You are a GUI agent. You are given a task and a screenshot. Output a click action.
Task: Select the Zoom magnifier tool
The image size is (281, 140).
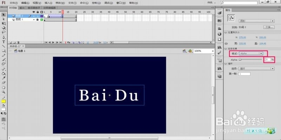(4, 92)
